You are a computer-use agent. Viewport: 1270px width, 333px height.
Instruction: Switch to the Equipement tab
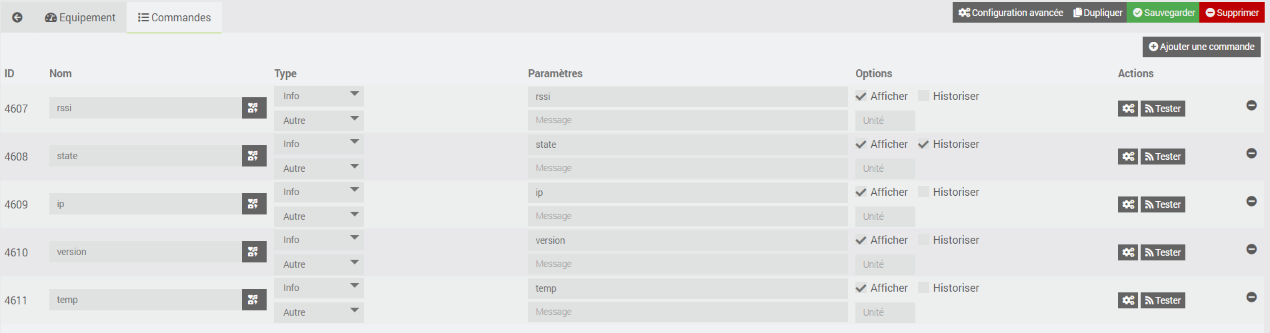point(80,17)
